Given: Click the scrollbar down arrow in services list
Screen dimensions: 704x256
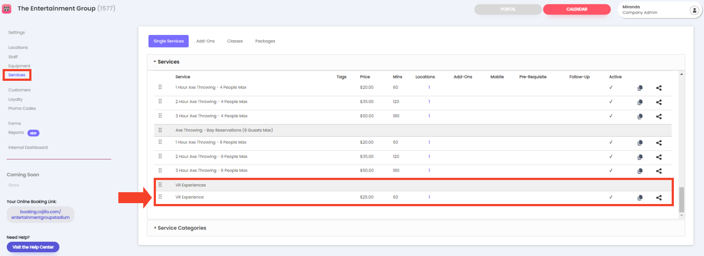Looking at the screenshot, I should pyautogui.click(x=682, y=215).
